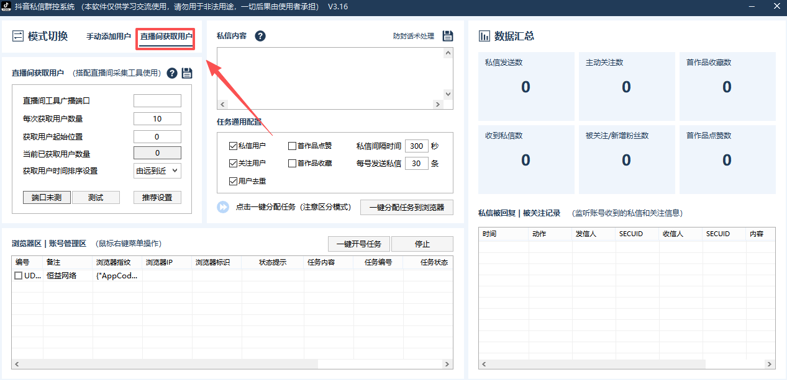Image resolution: width=787 pixels, height=380 pixels.
Task: Click the save icon in 直播间获取用户 panel
Action: (x=187, y=73)
